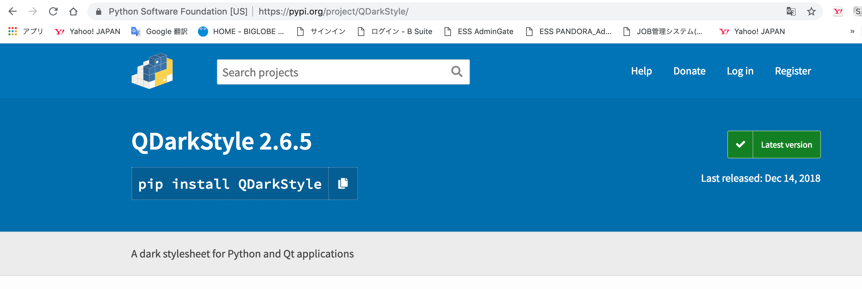
Task: Click the padlock site security icon
Action: point(98,12)
